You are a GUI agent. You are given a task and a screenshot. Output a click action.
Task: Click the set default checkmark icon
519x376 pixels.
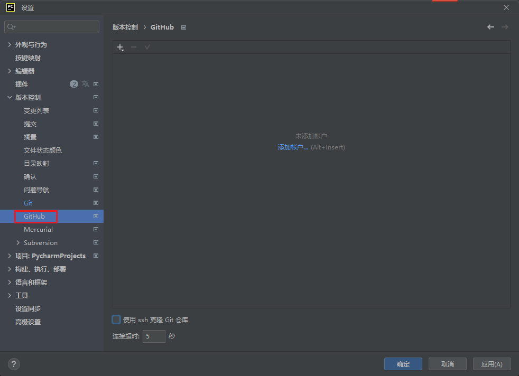(147, 48)
